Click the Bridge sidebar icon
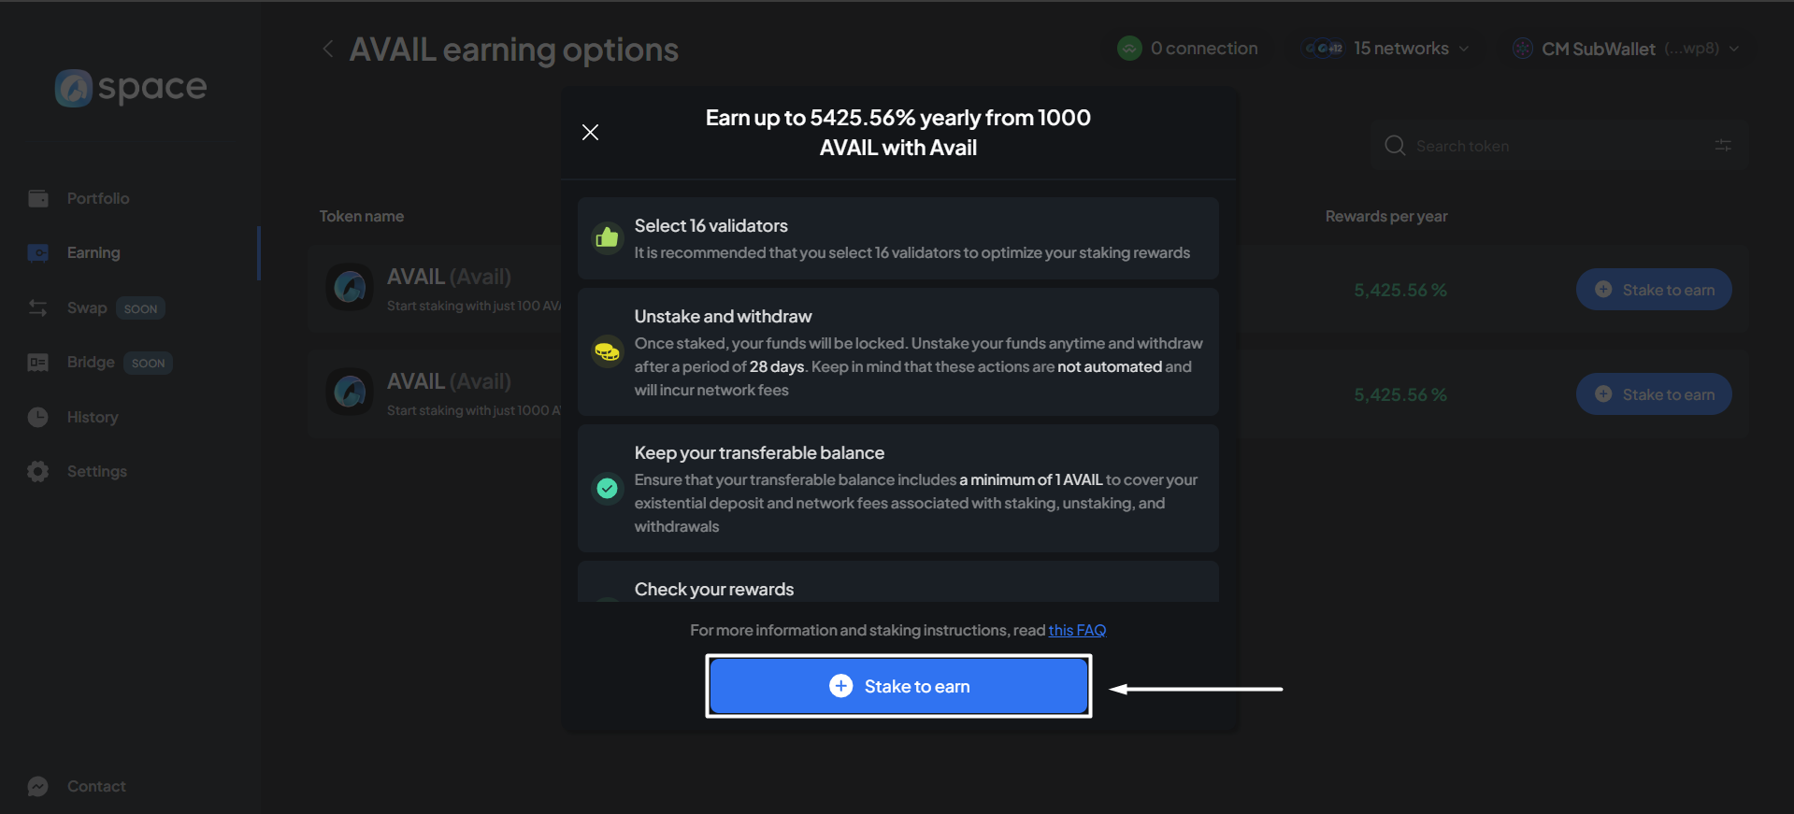 click(x=38, y=363)
